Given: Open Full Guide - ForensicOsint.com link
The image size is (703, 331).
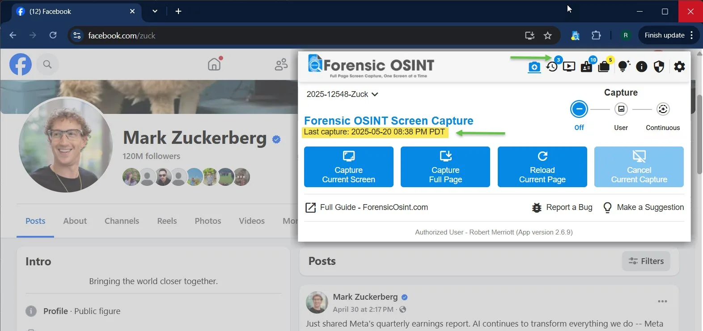Looking at the screenshot, I should (367, 207).
